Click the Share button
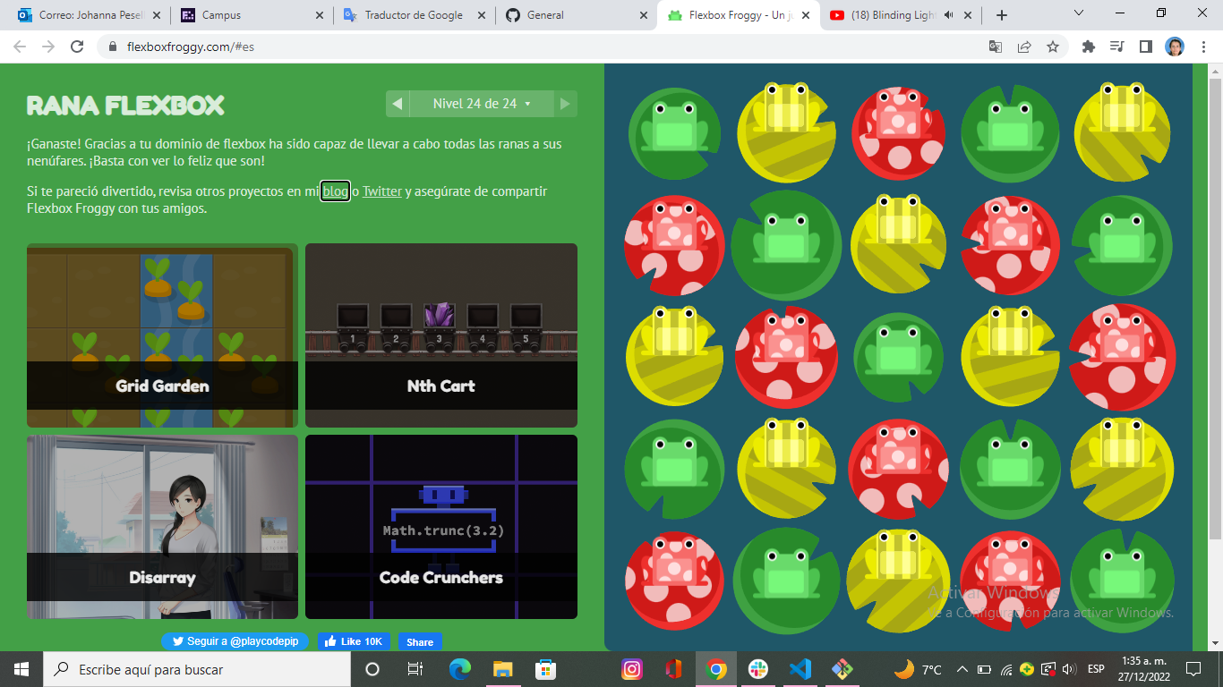1223x687 pixels. (419, 641)
